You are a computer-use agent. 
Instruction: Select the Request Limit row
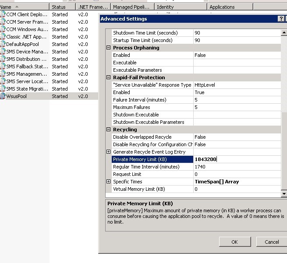tap(196, 174)
